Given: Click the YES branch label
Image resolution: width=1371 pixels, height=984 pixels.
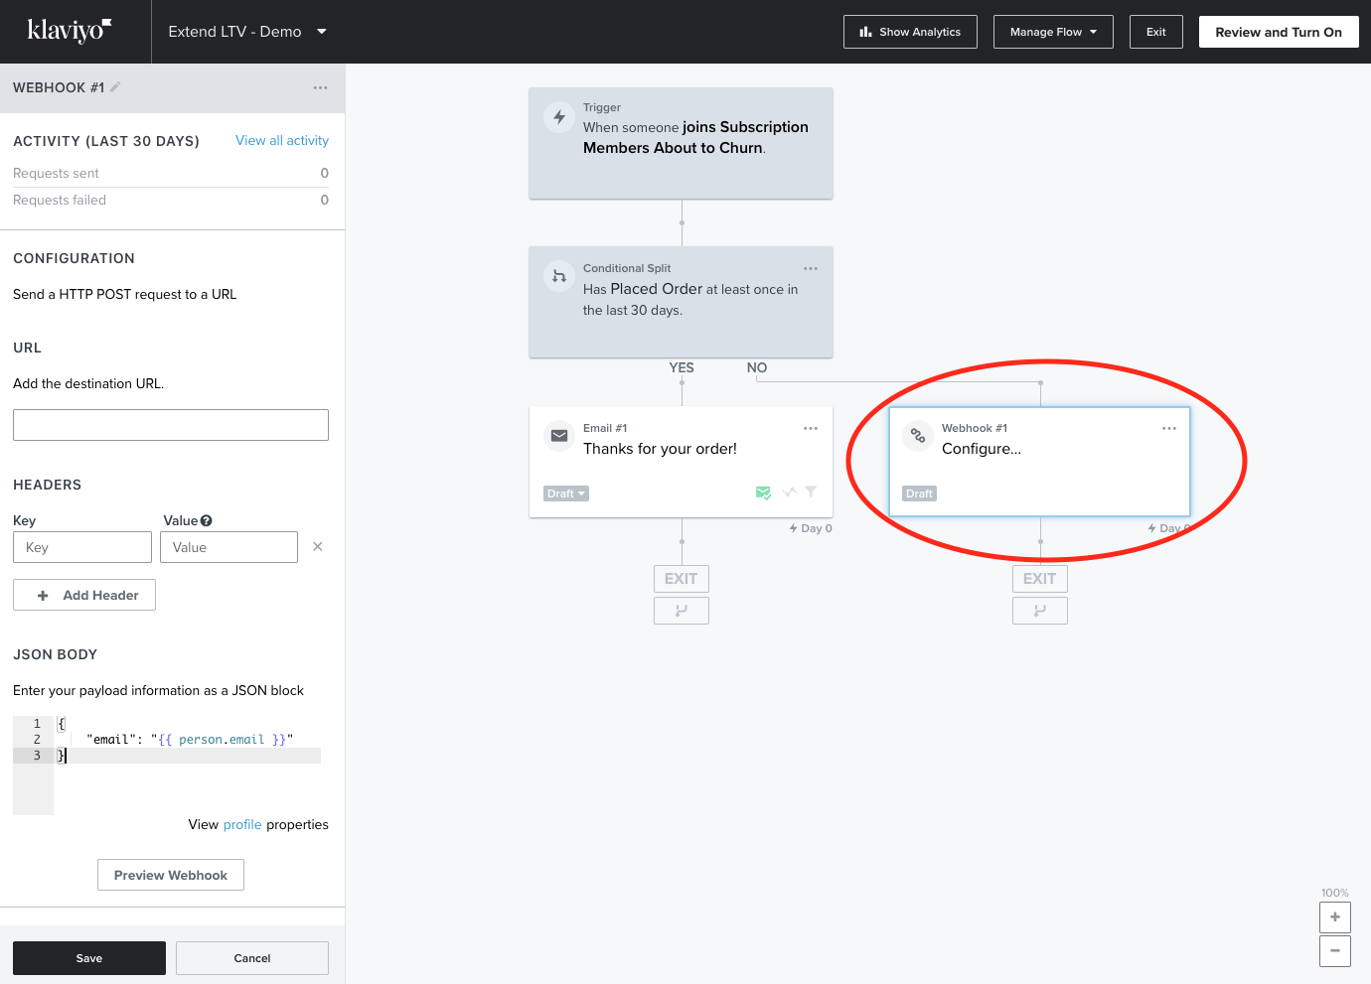Looking at the screenshot, I should click(x=682, y=367).
